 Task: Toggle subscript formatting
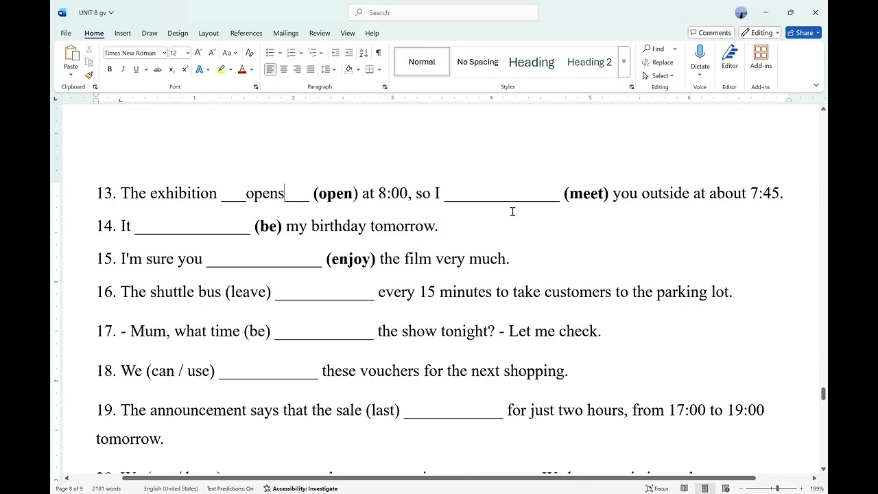171,69
